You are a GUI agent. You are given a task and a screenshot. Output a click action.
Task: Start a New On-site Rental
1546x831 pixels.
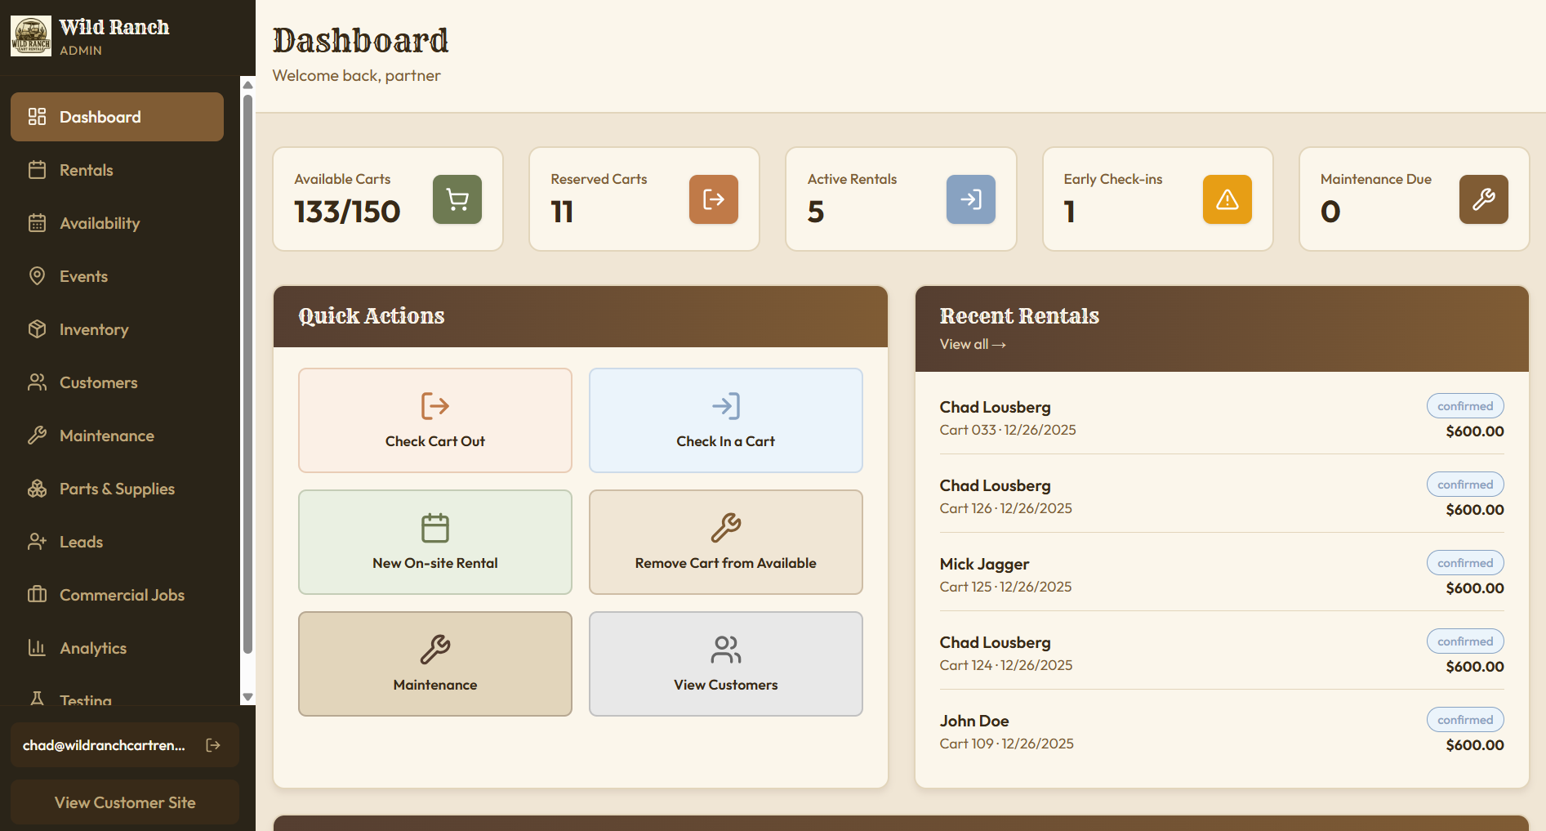[x=434, y=542]
